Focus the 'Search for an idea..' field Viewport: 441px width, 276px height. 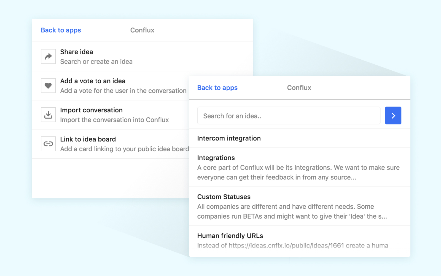289,116
